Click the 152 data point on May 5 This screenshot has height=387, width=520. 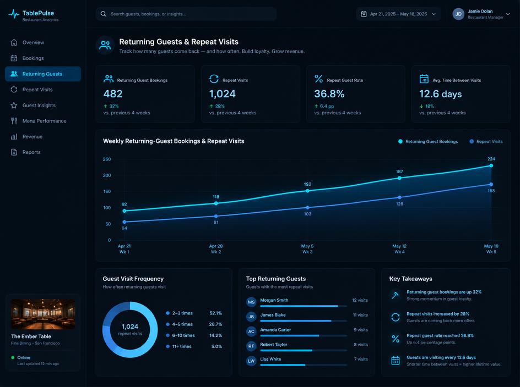307,191
